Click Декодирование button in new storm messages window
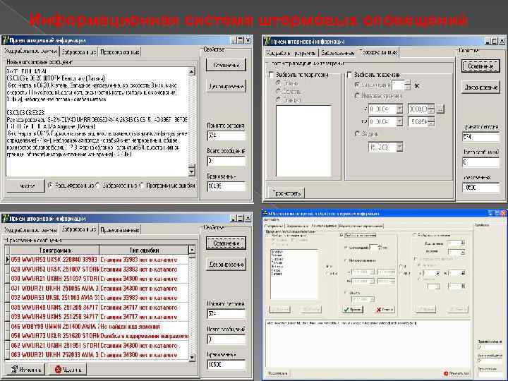Screen dimensions: 508x381 [x=226, y=86]
